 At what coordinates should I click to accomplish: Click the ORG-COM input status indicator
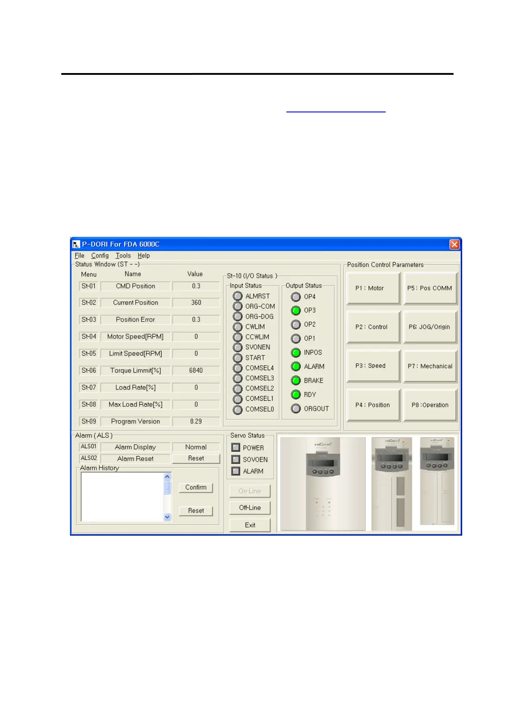pyautogui.click(x=238, y=306)
